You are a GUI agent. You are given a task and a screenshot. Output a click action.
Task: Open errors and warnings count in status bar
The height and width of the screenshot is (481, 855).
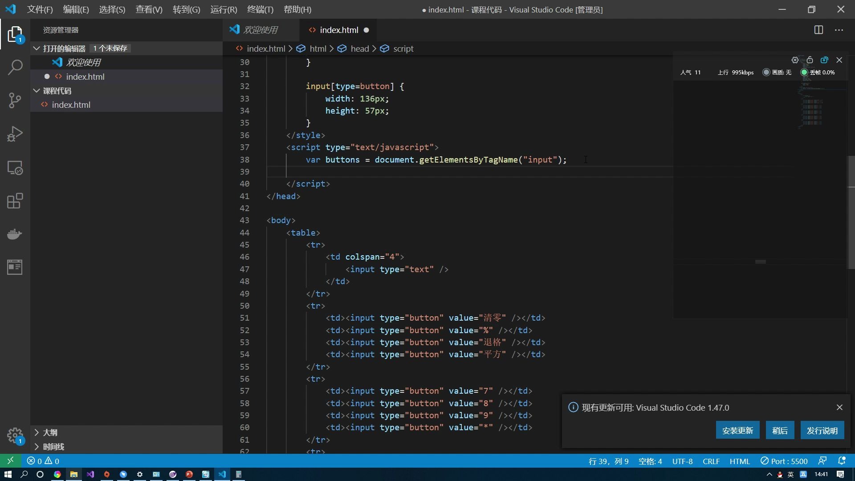43,461
